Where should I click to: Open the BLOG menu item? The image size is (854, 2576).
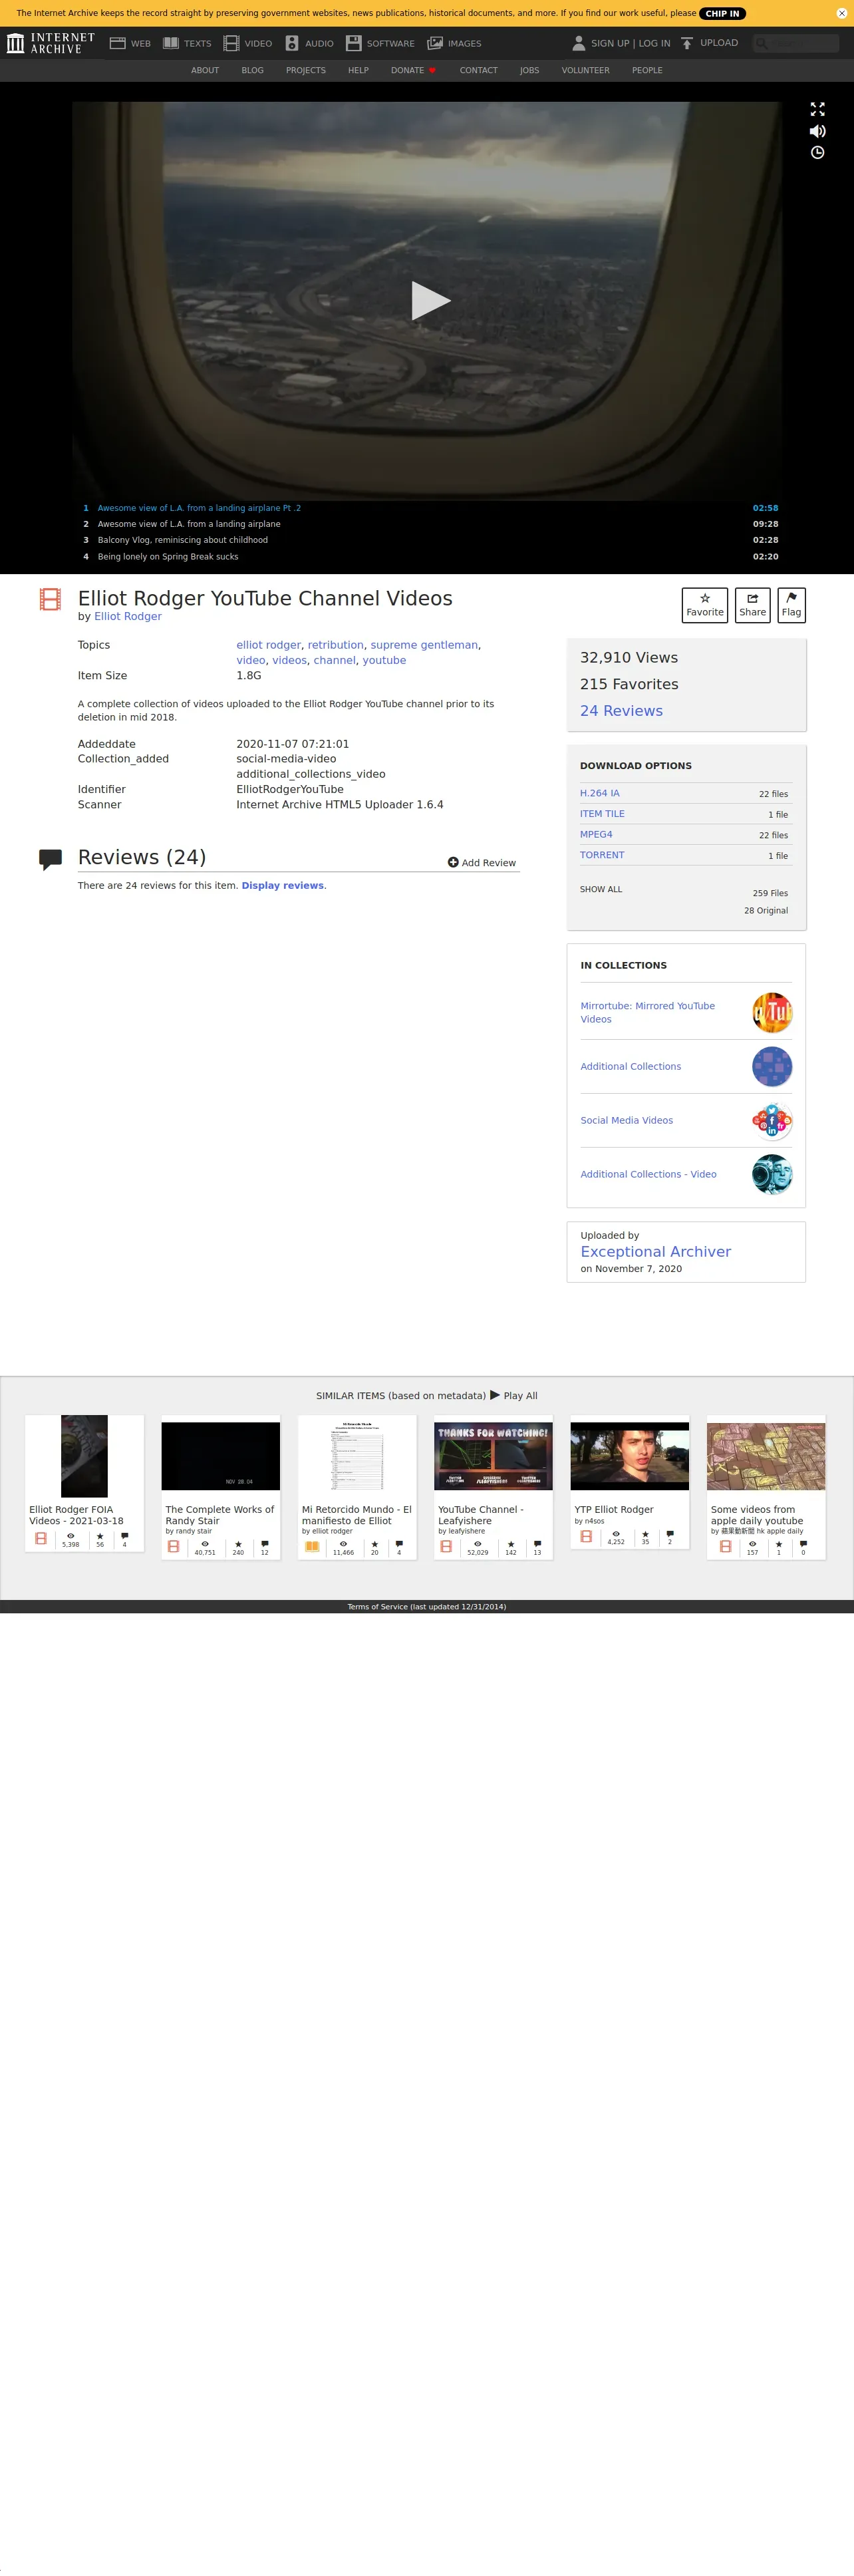coord(252,70)
